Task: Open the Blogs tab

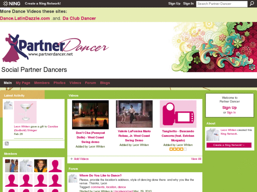Action: tap(105, 83)
